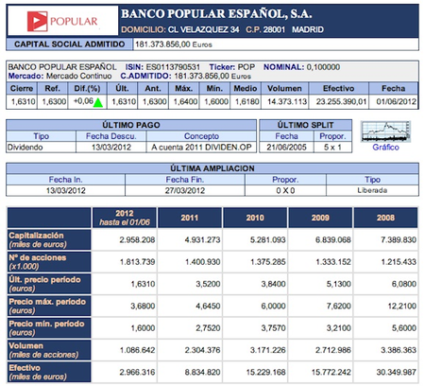Click the Liberada type cell
Image resolution: width=425 pixels, height=386 pixels.
coord(372,190)
